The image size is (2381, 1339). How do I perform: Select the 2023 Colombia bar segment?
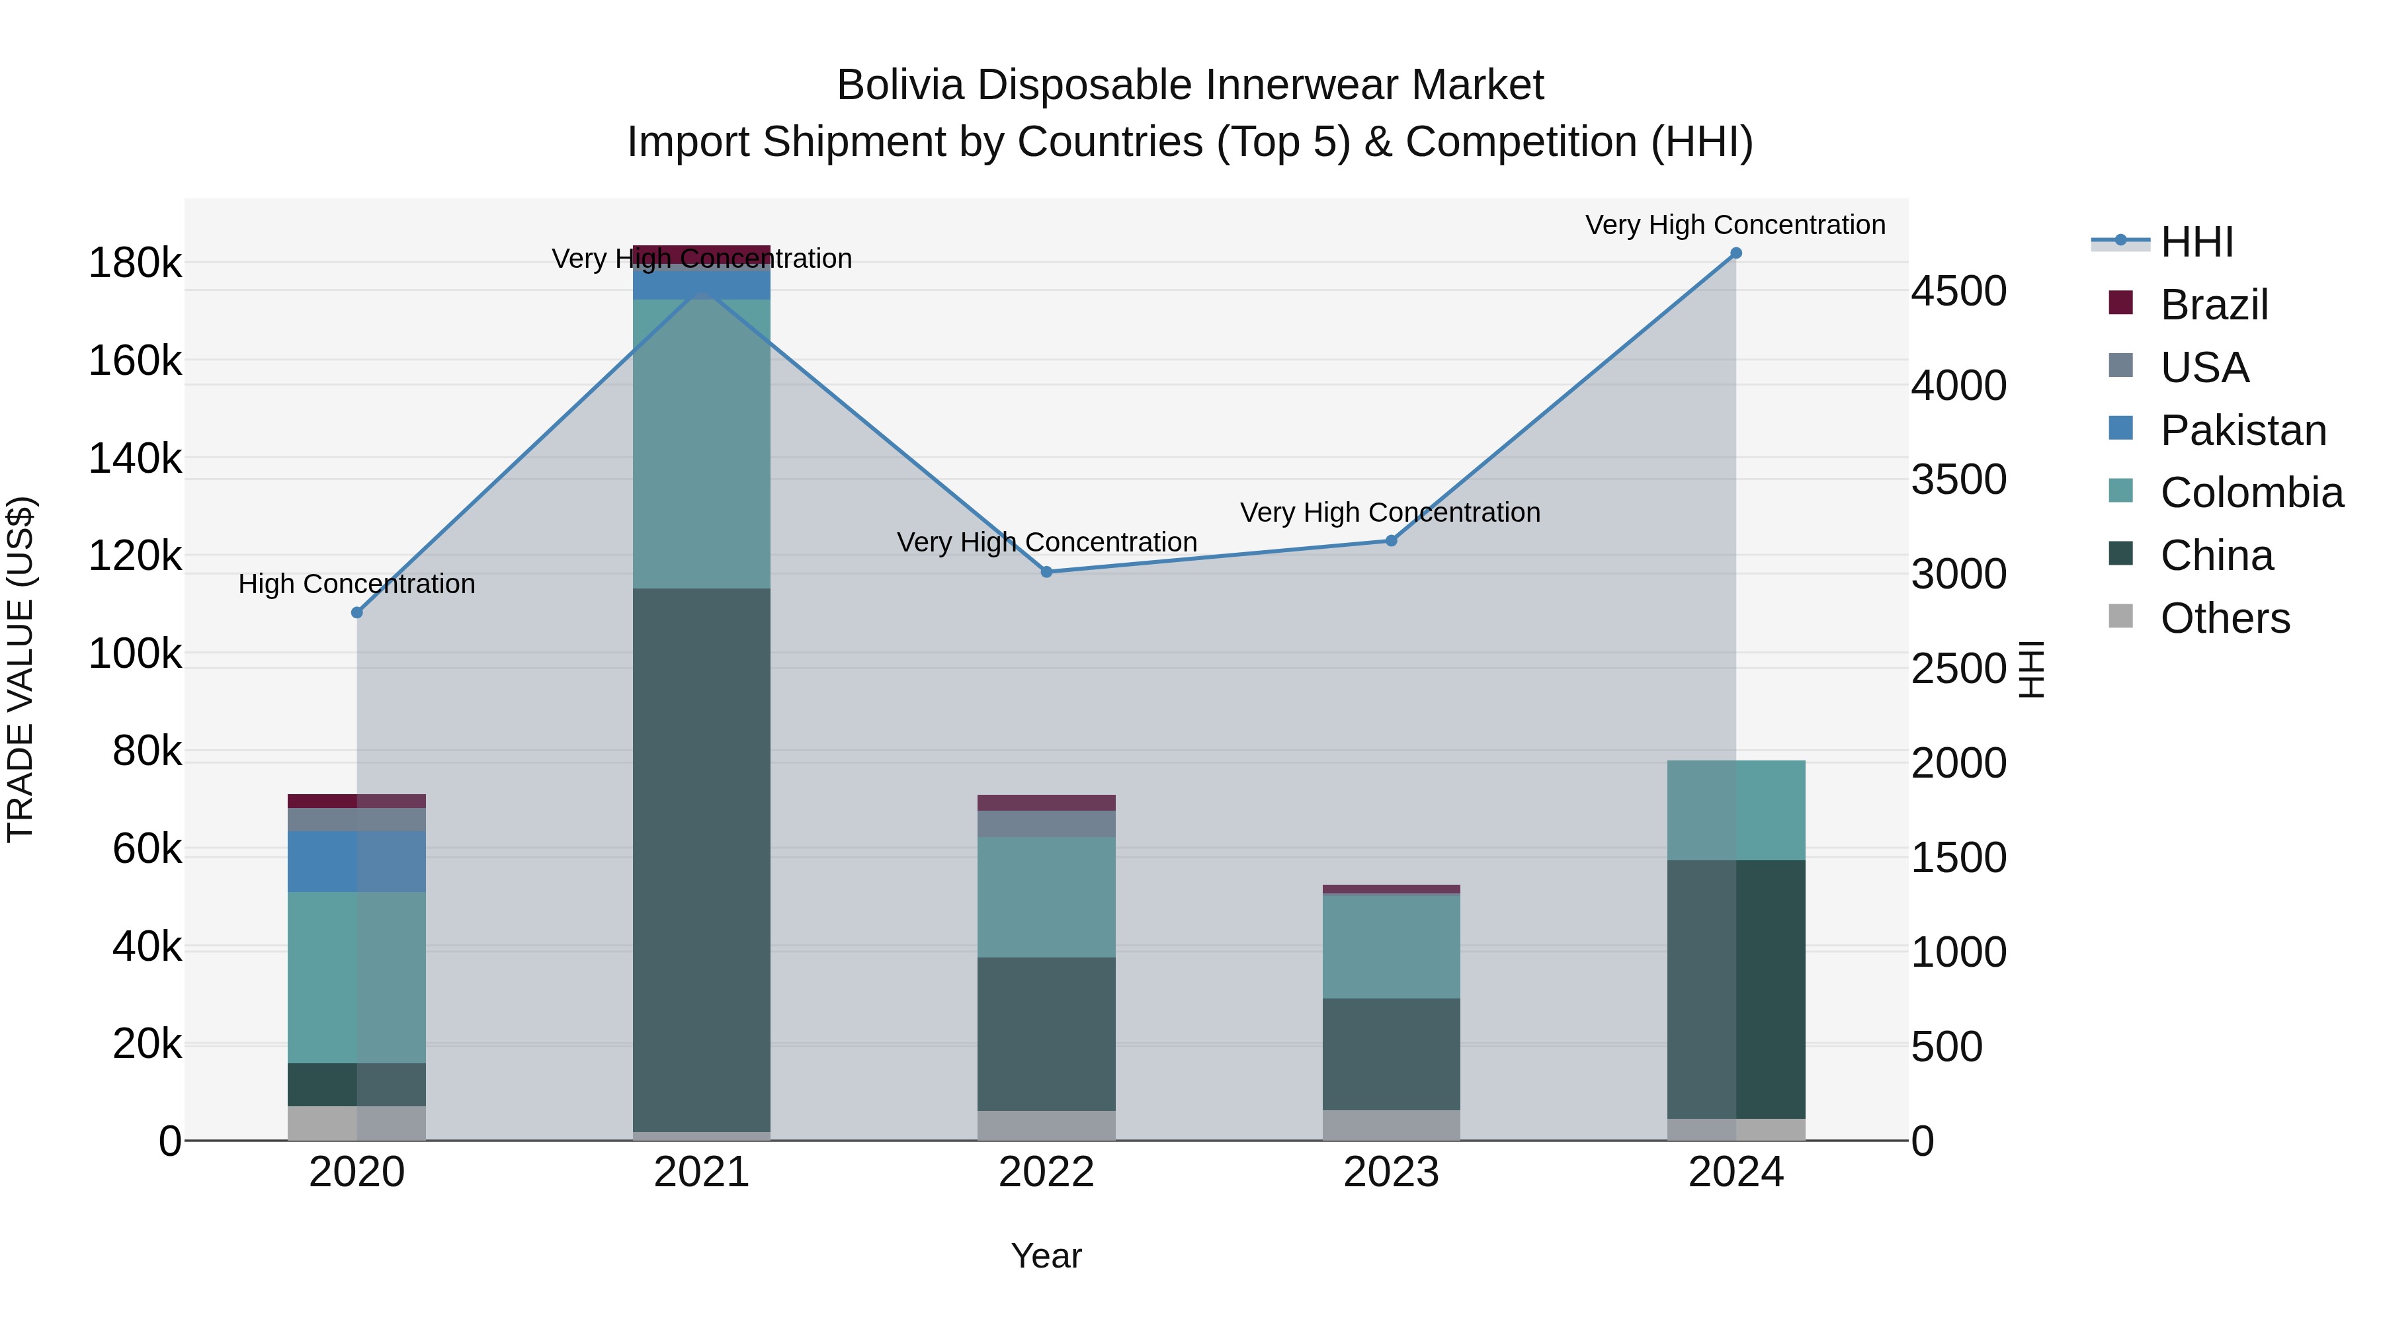click(1391, 947)
